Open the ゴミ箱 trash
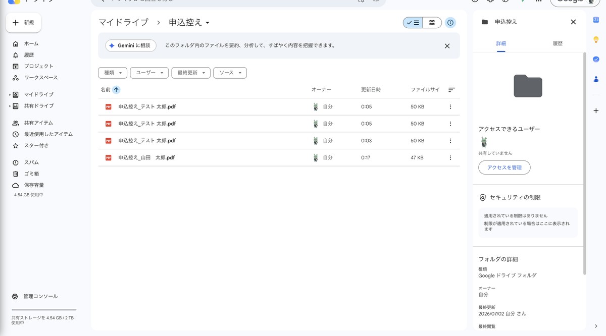The width and height of the screenshot is (606, 336). coord(31,174)
